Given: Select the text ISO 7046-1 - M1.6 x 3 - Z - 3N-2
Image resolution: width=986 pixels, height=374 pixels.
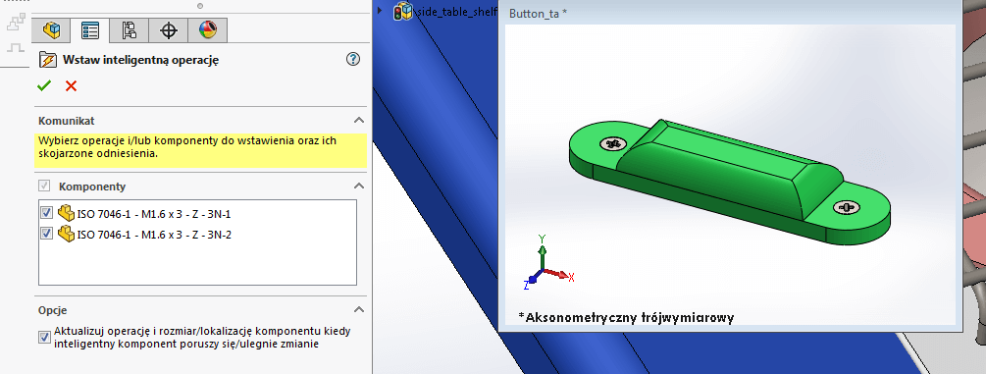Looking at the screenshot, I should (154, 235).
